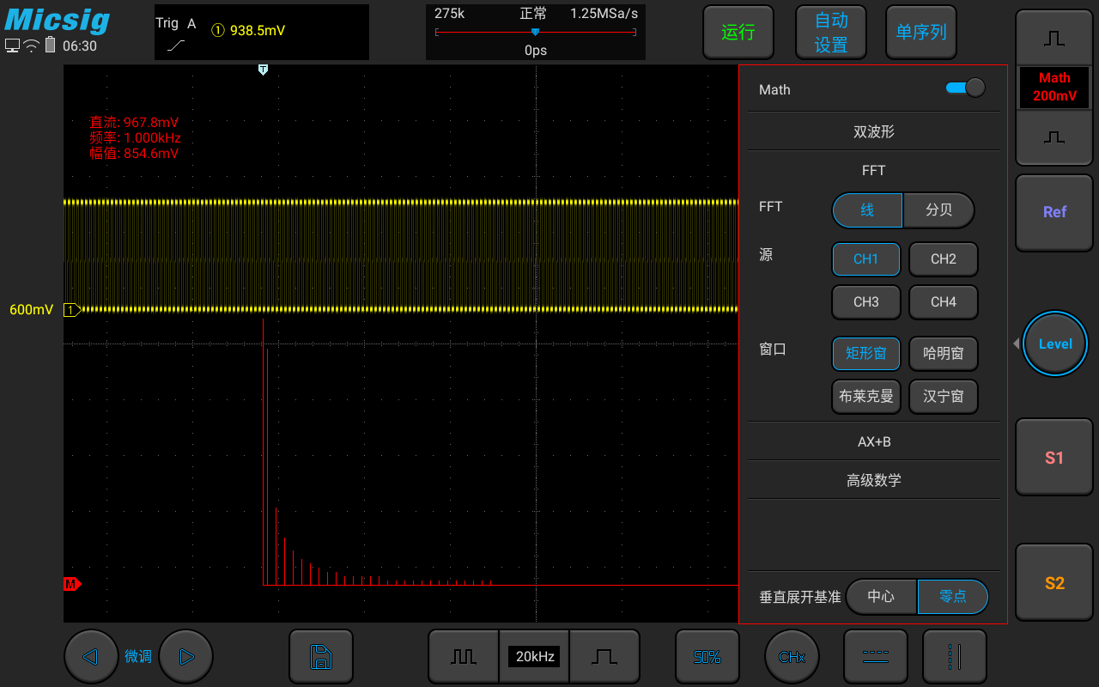
Task: Select the 汉宁窗 Hanning window
Action: [x=944, y=397]
